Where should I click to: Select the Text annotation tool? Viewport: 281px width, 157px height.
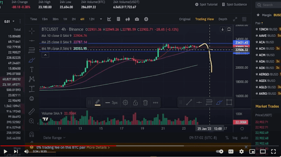[32, 69]
